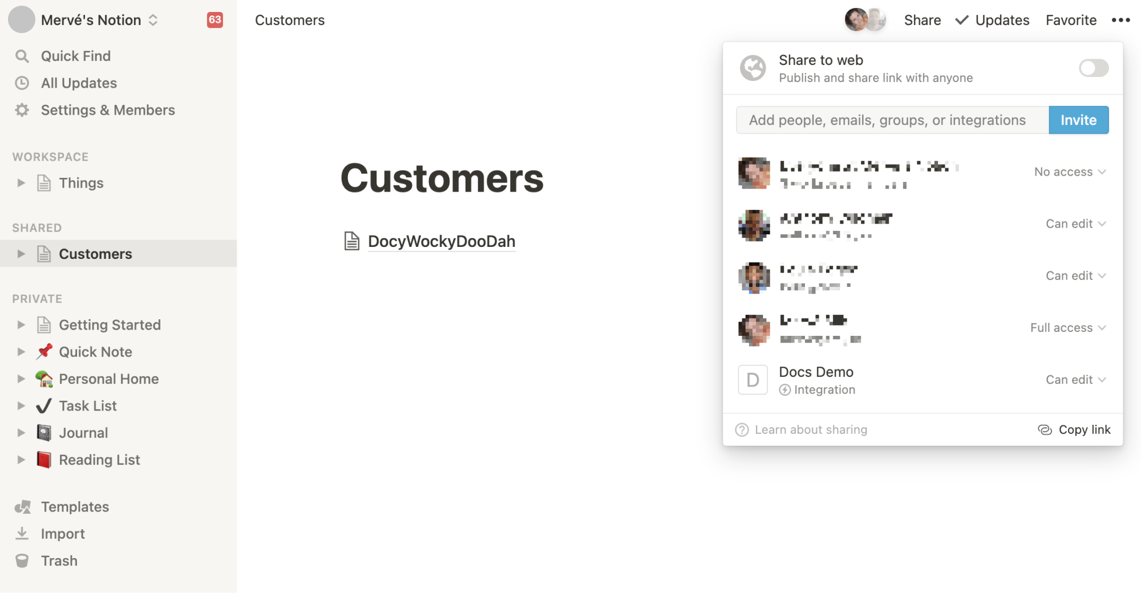Expand the Customers page in sidebar
Screen dimensions: 1141x593
[21, 253]
